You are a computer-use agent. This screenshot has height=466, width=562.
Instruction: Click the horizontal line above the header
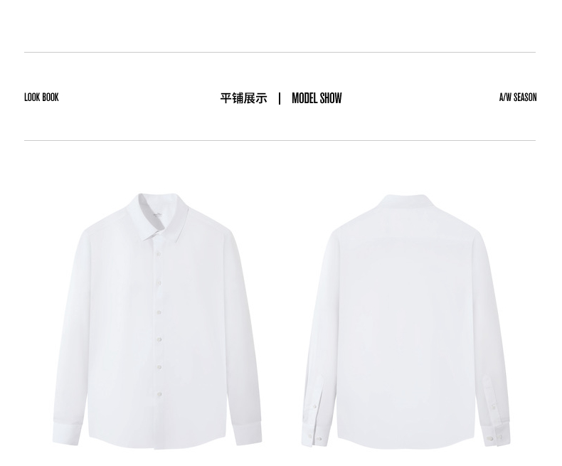pos(280,53)
